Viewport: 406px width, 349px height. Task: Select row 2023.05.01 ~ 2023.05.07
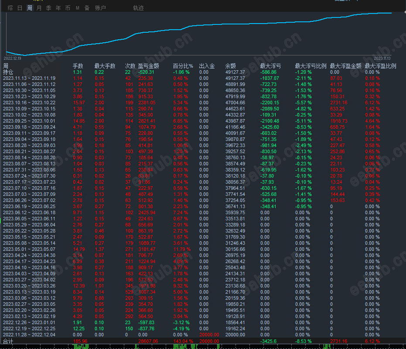tap(203, 249)
